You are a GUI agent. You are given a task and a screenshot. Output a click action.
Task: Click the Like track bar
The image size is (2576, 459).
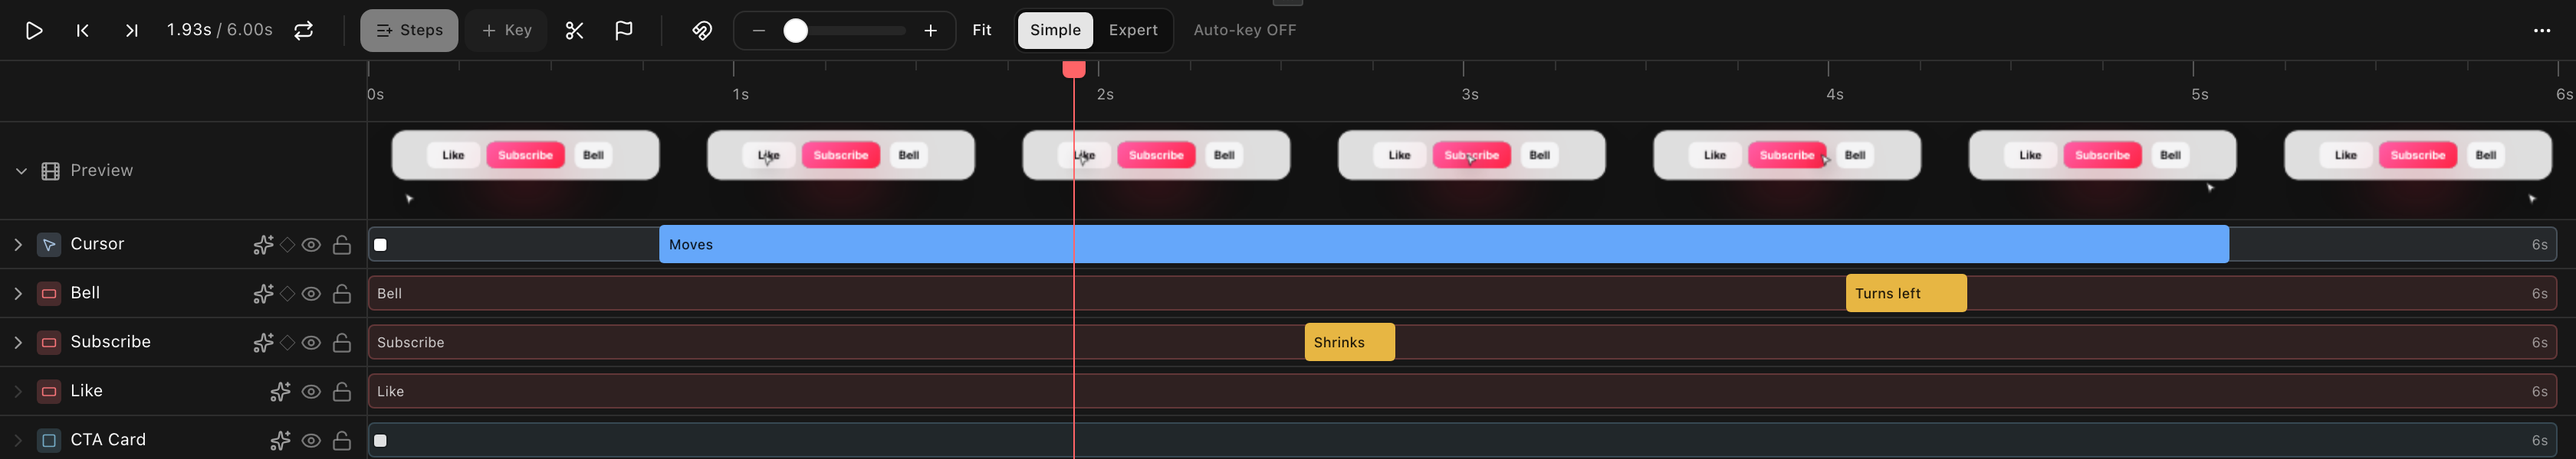pyautogui.click(x=1462, y=391)
